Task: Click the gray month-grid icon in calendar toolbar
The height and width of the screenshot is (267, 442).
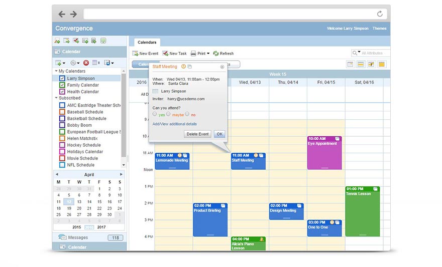Action: [x=95, y=63]
